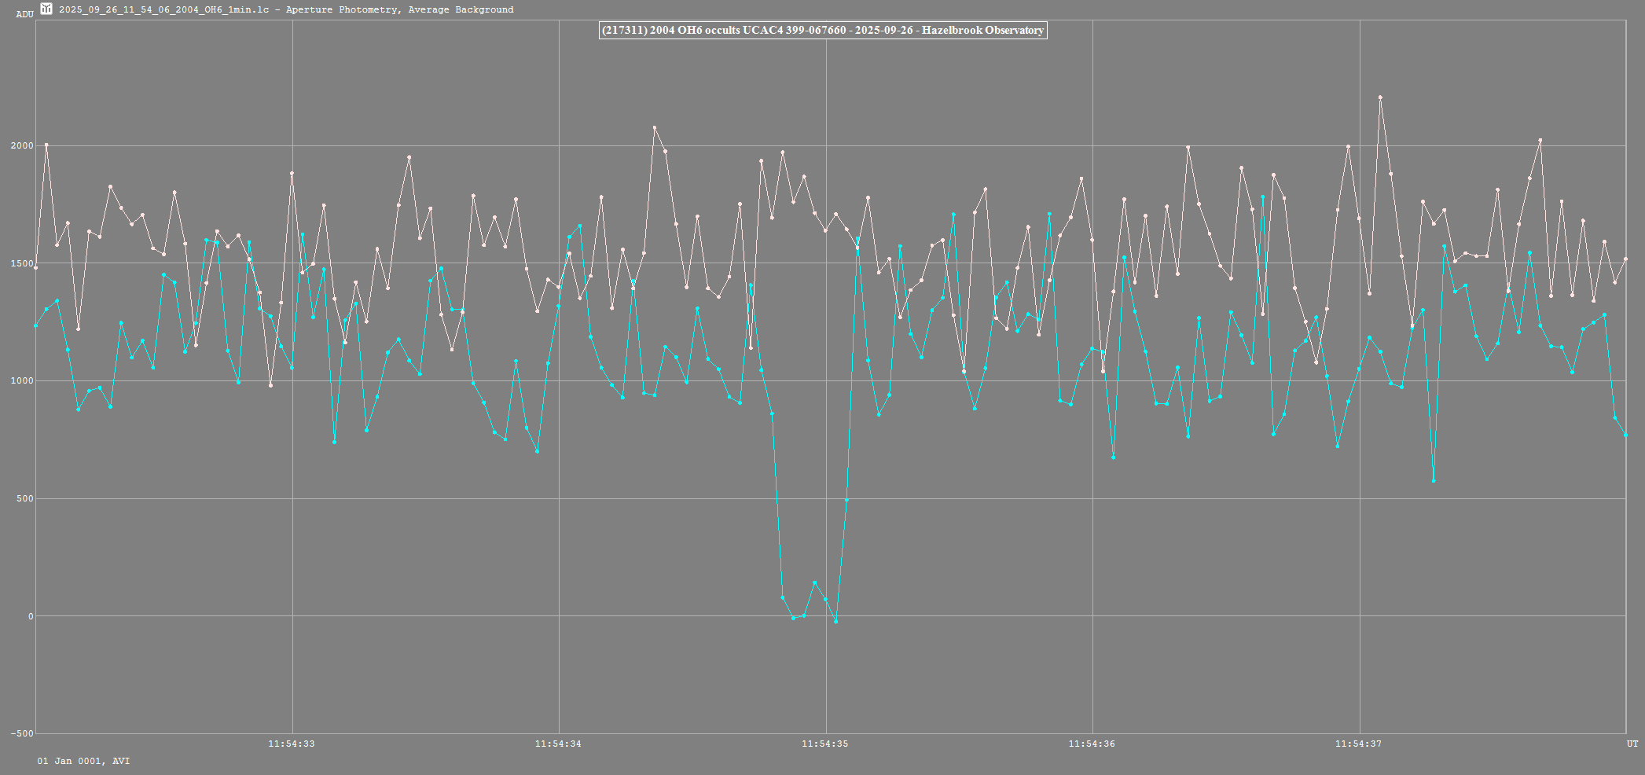Click the ADU axis unit label
This screenshot has height=775, width=1645.
25,14
